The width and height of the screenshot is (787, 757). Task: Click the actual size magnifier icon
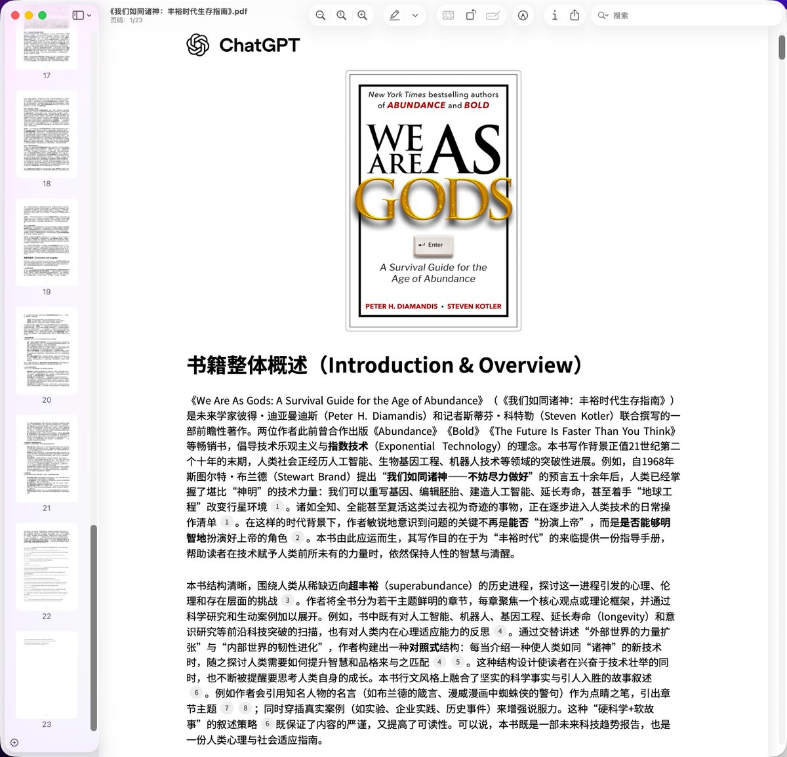point(342,14)
